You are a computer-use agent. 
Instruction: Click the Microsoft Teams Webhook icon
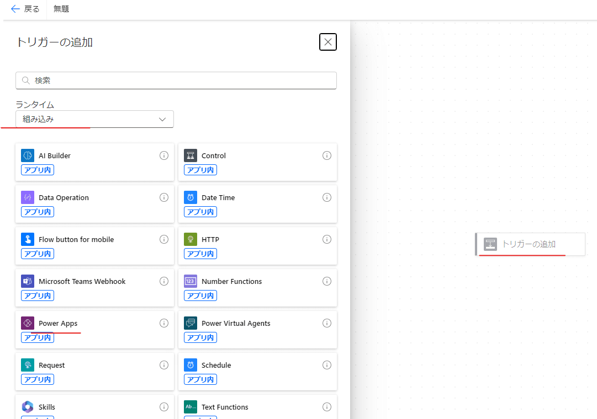click(28, 281)
